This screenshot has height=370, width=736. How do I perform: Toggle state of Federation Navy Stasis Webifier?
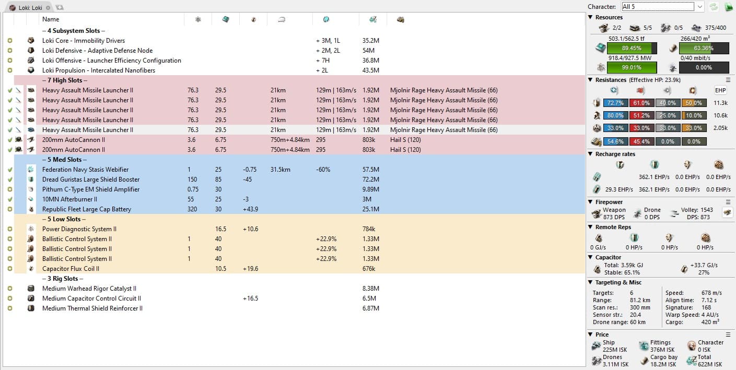[x=10, y=170]
